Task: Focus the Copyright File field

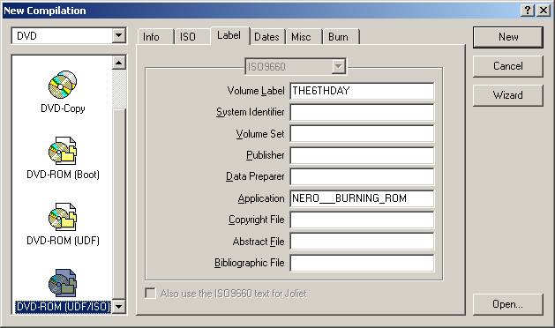Action: coord(362,220)
